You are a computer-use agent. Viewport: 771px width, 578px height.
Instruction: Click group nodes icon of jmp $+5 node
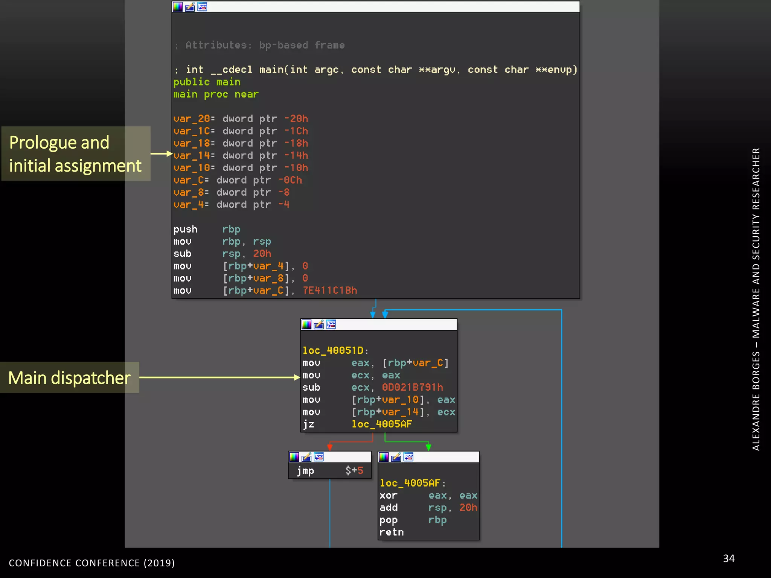pyautogui.click(x=319, y=457)
